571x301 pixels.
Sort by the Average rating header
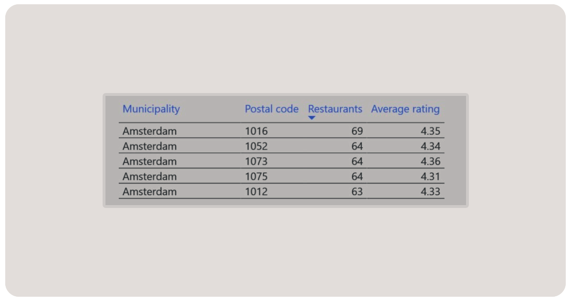[x=405, y=109]
